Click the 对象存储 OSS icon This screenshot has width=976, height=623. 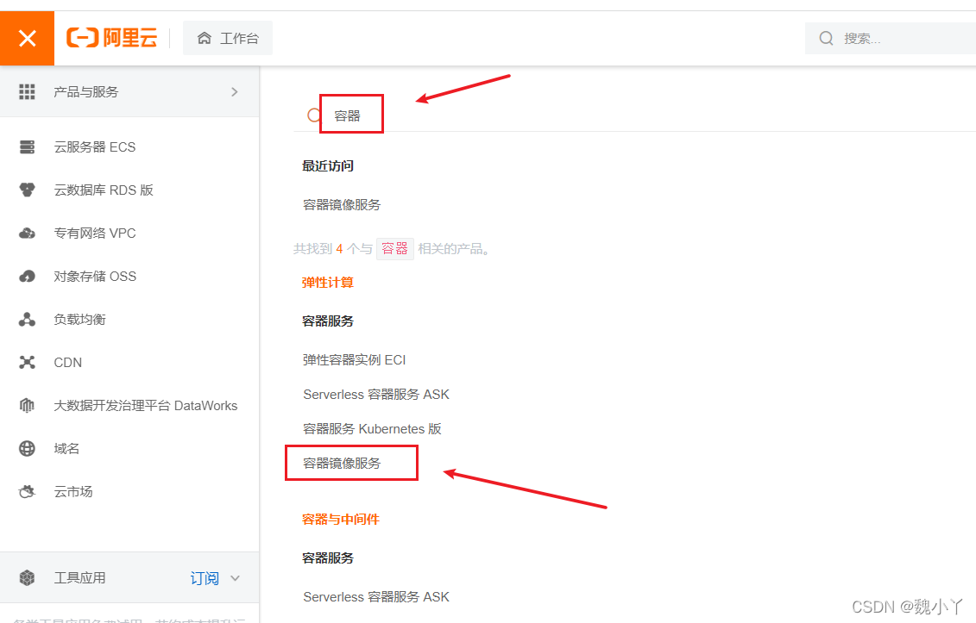pyautogui.click(x=27, y=276)
